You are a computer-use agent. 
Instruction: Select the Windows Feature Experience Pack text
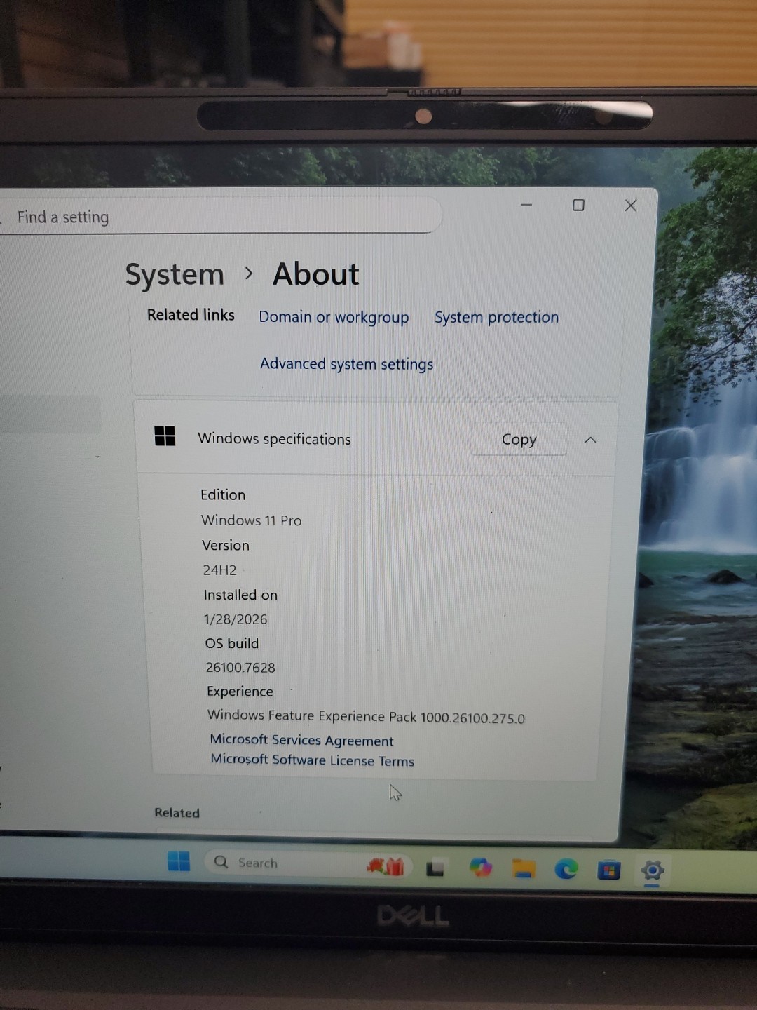366,716
